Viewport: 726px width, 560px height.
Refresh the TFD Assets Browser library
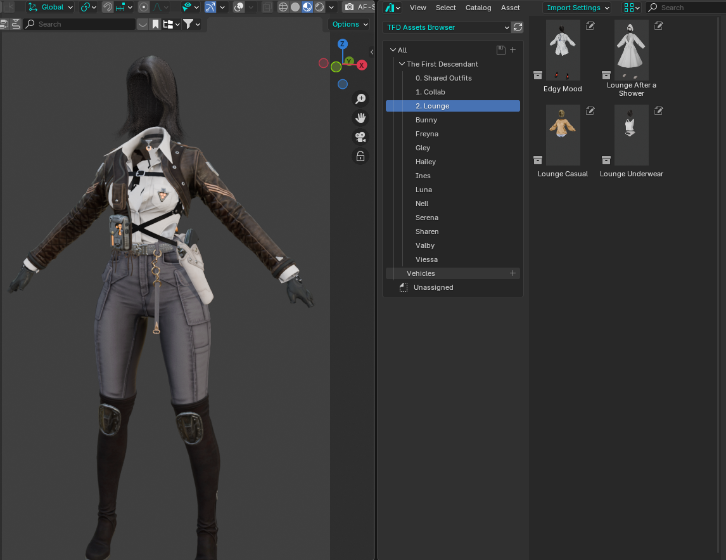[x=518, y=27]
